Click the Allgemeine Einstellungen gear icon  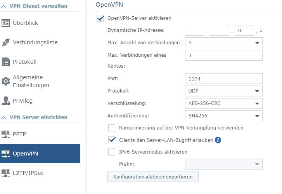coord(6,81)
